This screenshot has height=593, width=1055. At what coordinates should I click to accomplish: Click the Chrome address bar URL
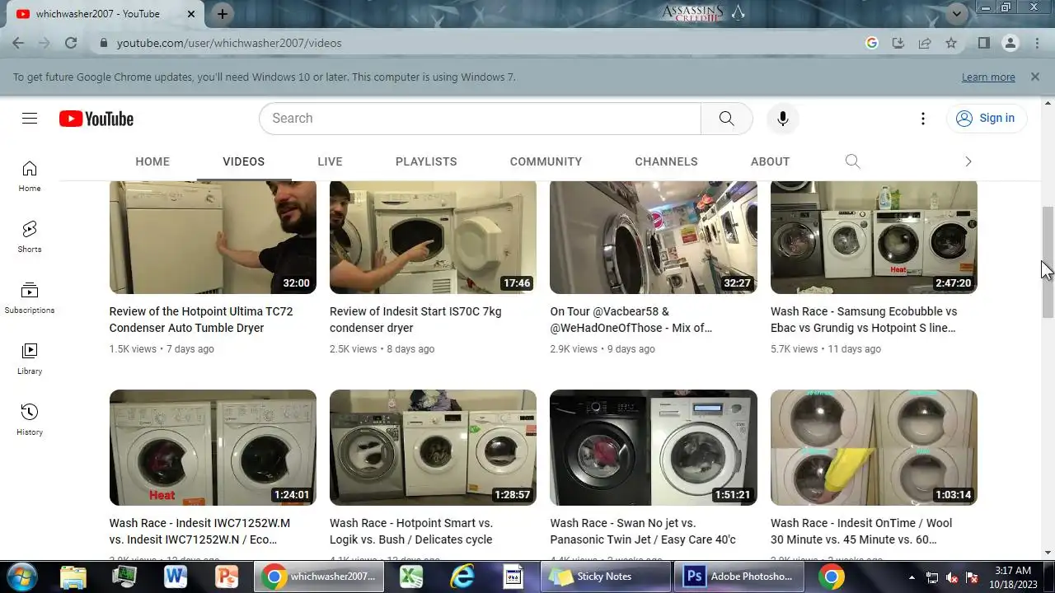pyautogui.click(x=229, y=43)
